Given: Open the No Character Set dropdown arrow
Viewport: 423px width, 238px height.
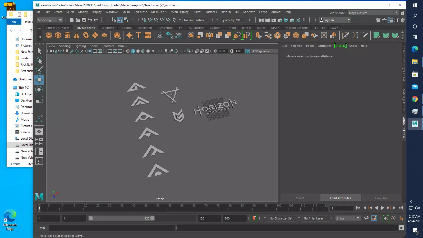Looking at the screenshot, I should click(x=265, y=218).
